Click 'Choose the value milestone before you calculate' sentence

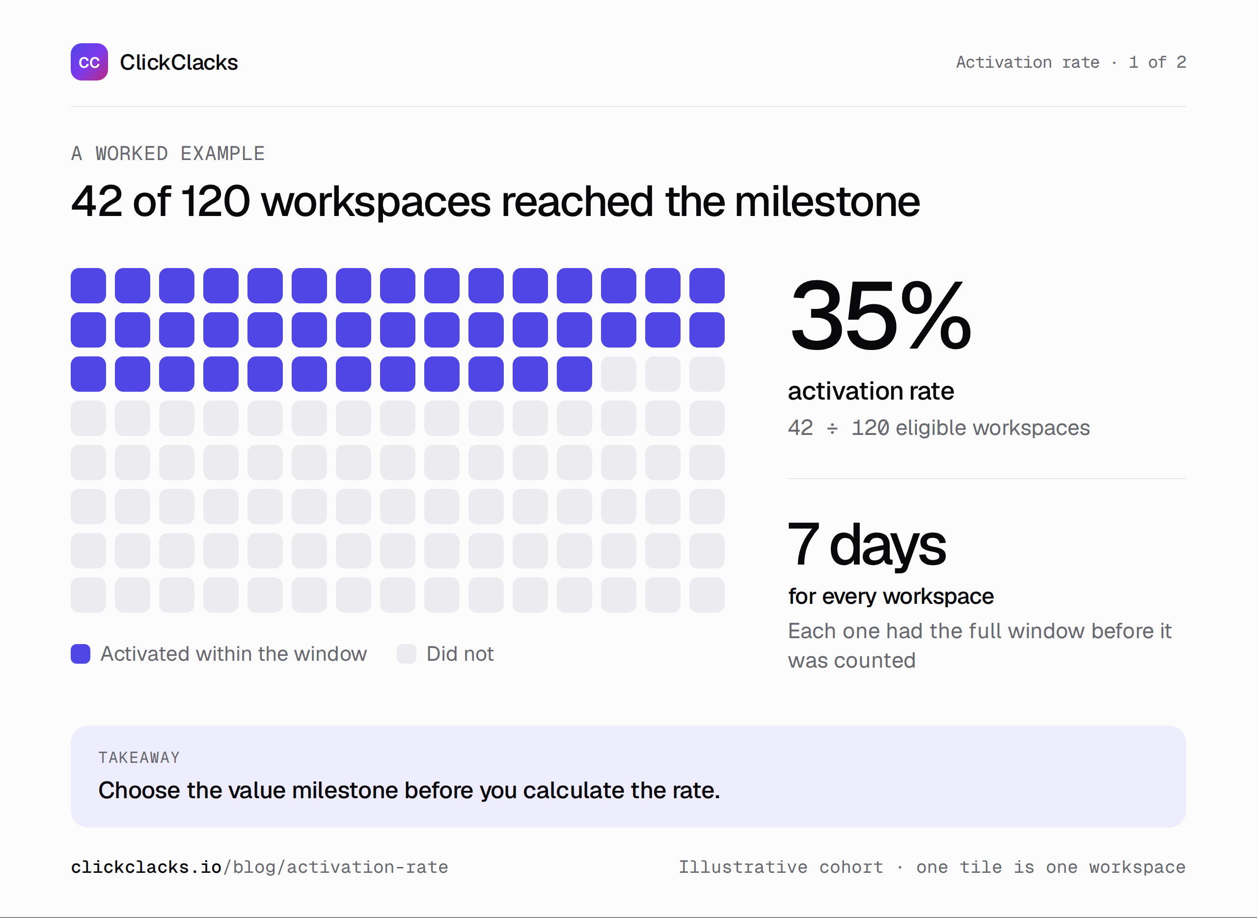pyautogui.click(x=409, y=790)
